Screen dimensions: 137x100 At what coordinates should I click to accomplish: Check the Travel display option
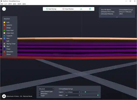click(40, 96)
